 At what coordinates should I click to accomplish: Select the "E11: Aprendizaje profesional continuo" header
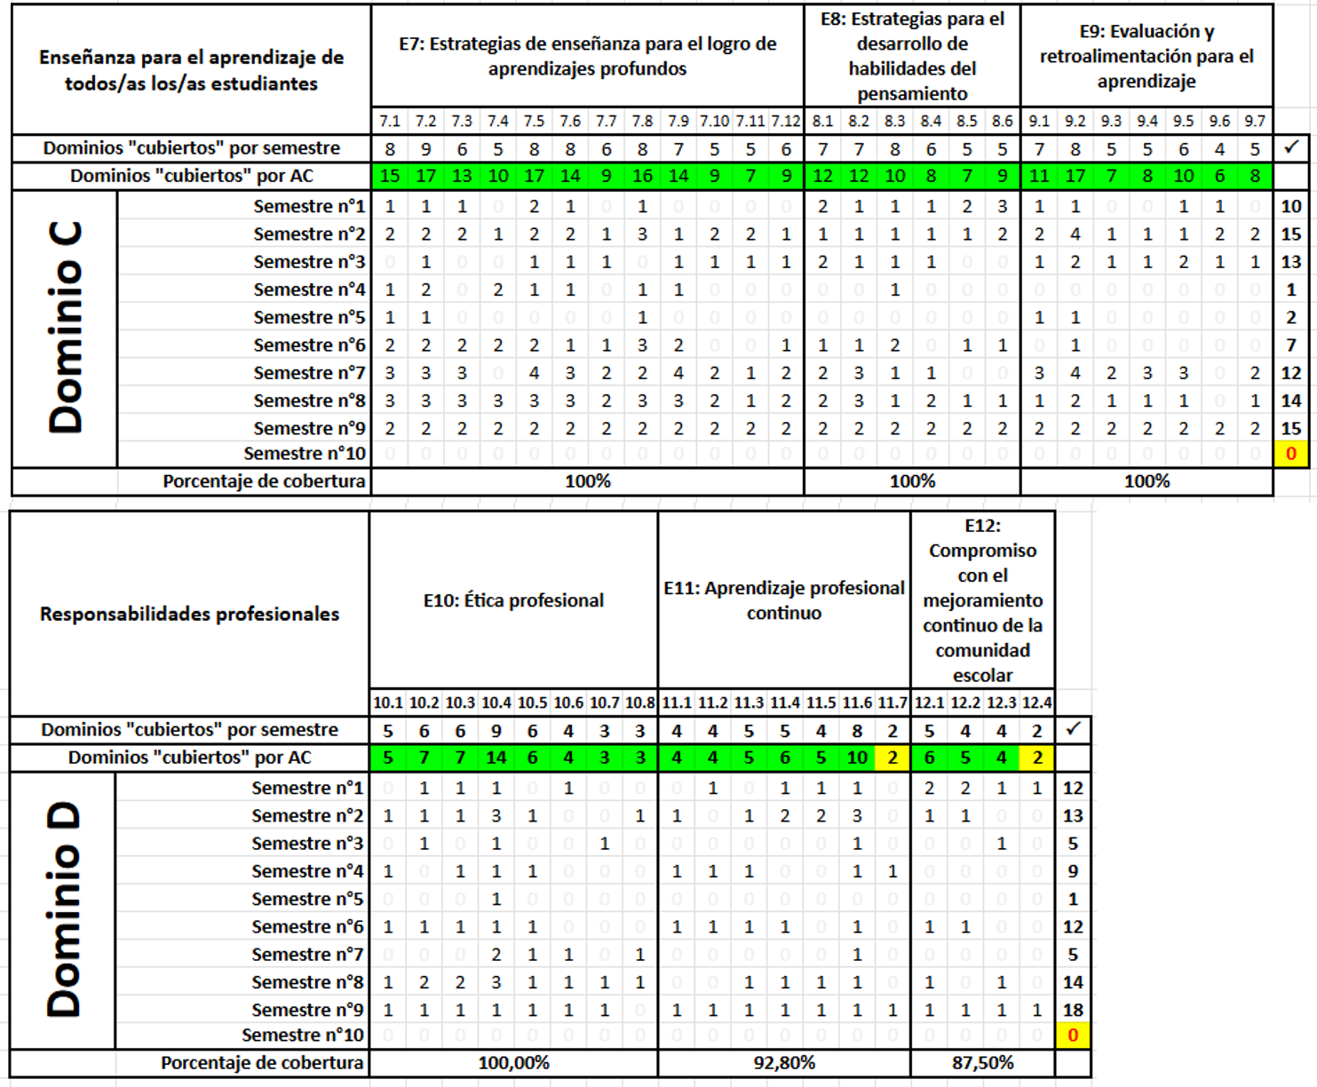click(x=784, y=600)
